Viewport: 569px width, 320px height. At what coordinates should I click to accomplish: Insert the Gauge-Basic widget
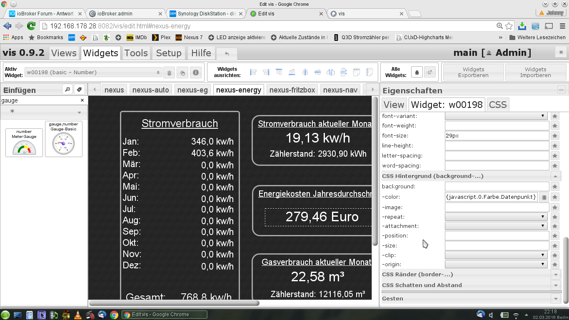(x=64, y=139)
